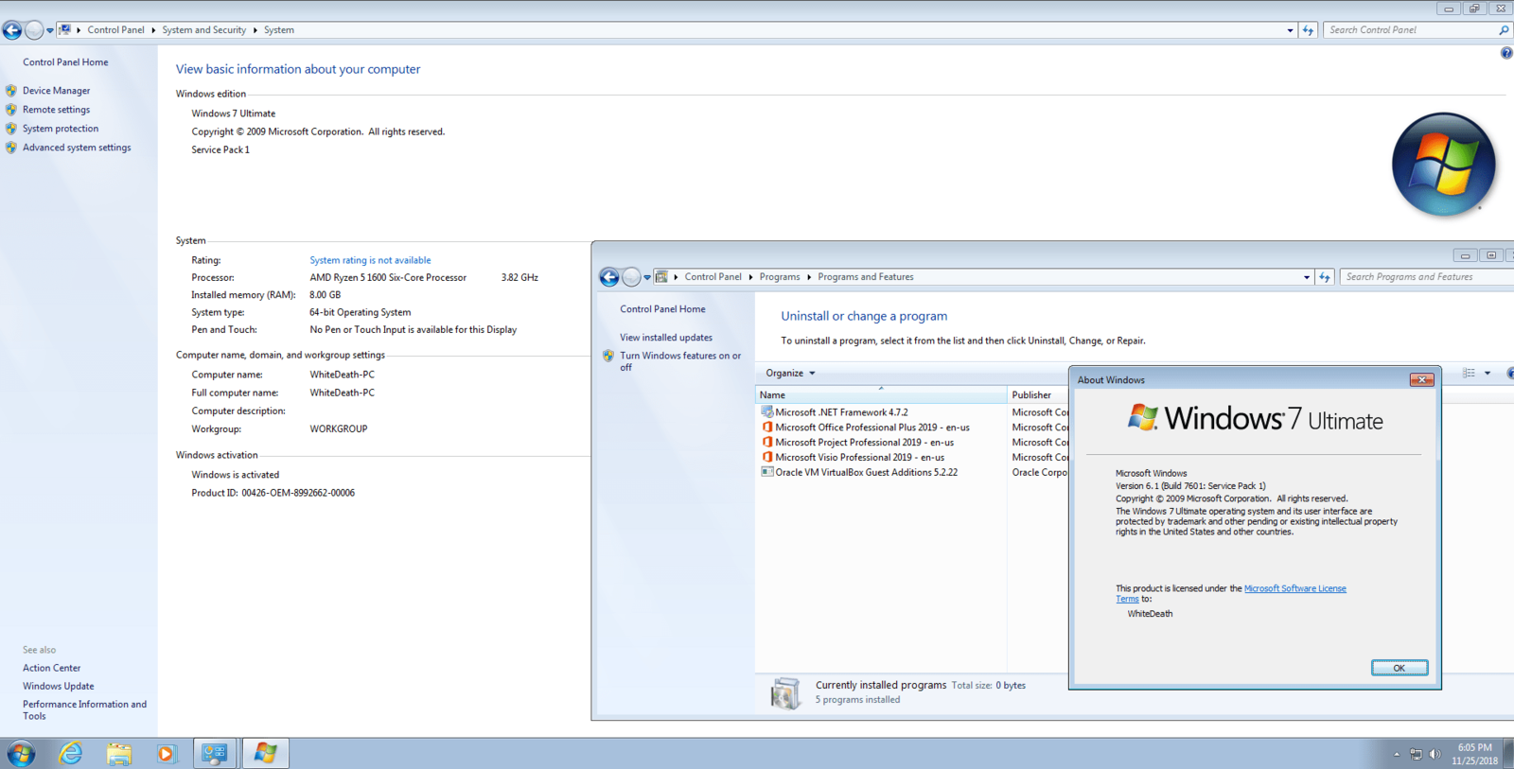
Task: Expand the arrow after Control Panel in System breadcrumb
Action: (x=153, y=30)
